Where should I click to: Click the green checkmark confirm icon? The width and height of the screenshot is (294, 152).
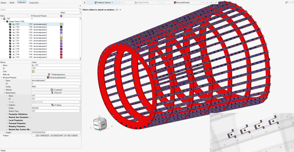coord(216,3)
